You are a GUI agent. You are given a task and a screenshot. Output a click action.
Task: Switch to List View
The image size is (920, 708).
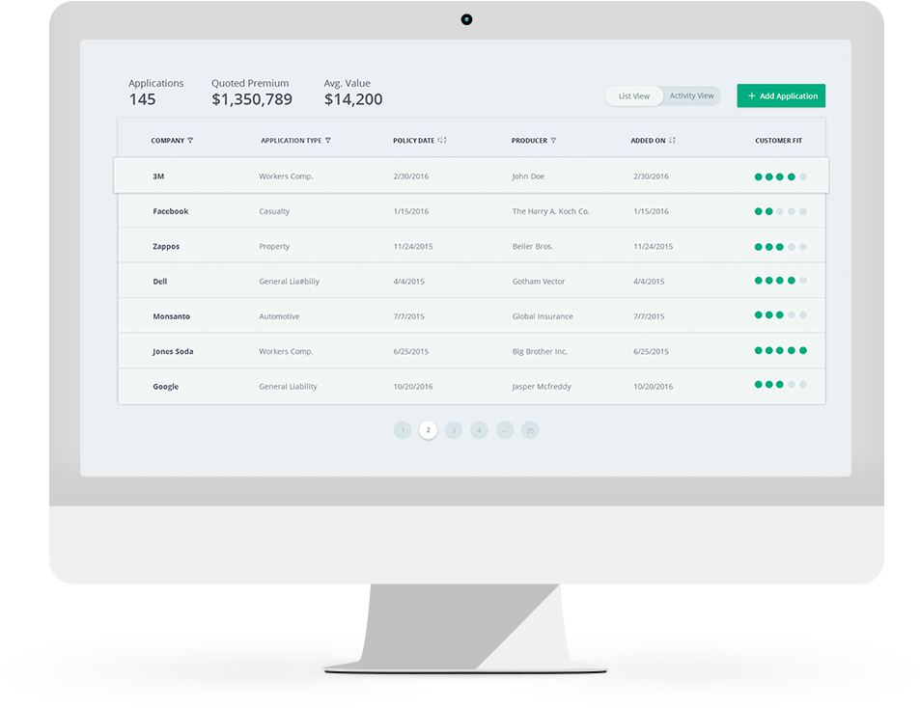[x=633, y=95]
